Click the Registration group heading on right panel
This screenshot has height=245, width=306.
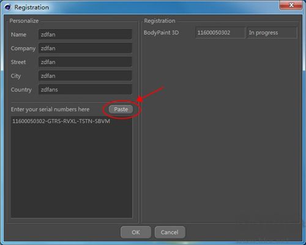160,21
